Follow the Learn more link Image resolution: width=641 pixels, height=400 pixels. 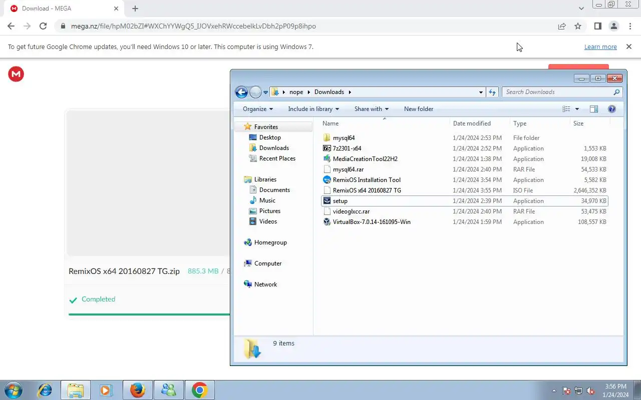click(600, 46)
